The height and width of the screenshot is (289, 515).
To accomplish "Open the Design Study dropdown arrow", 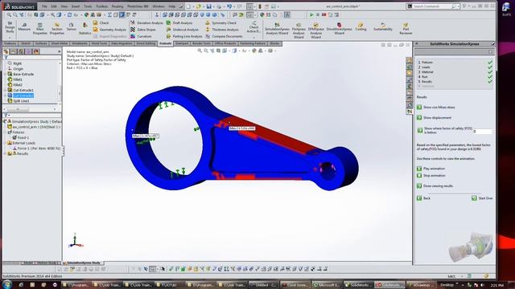I will click(x=10, y=37).
